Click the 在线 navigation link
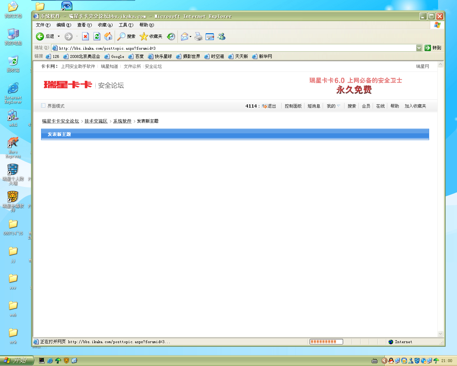This screenshot has width=457, height=366. click(x=380, y=106)
